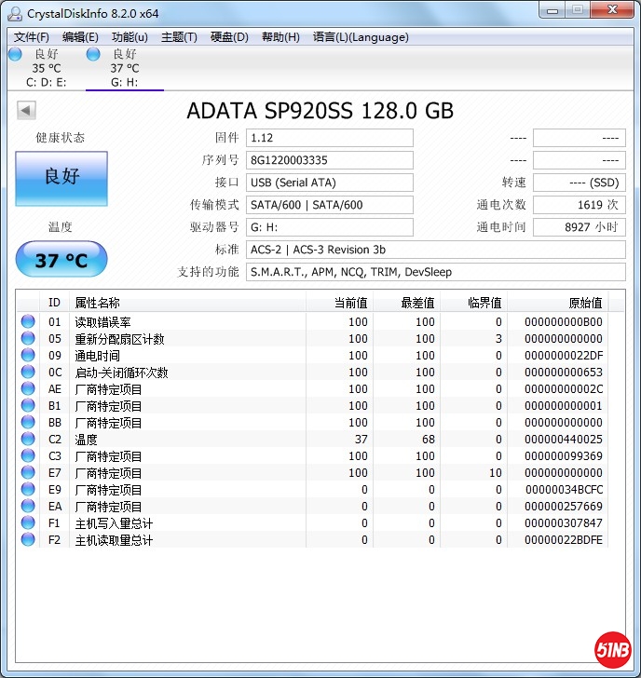
Task: Open the 功能(u) menu
Action: click(x=130, y=37)
